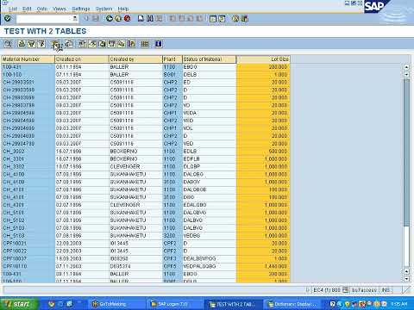
Task: Click system info icon beside EC4 (1) 800
Action: coord(345,290)
